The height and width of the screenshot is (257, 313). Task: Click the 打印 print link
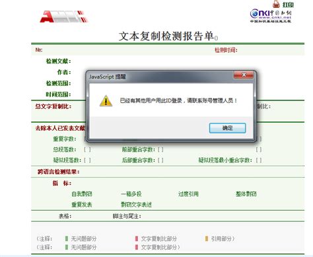coord(288,5)
